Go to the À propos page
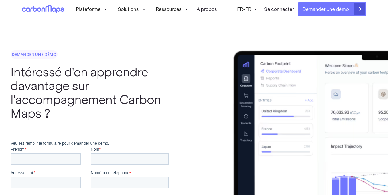Viewport: 391px width, 195px height. pyautogui.click(x=207, y=9)
